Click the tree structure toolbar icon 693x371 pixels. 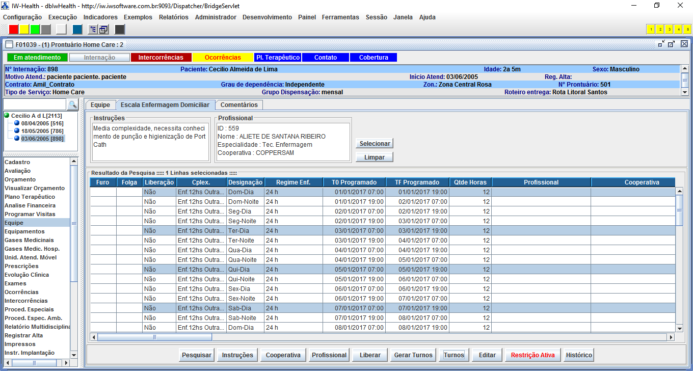[x=93, y=29]
